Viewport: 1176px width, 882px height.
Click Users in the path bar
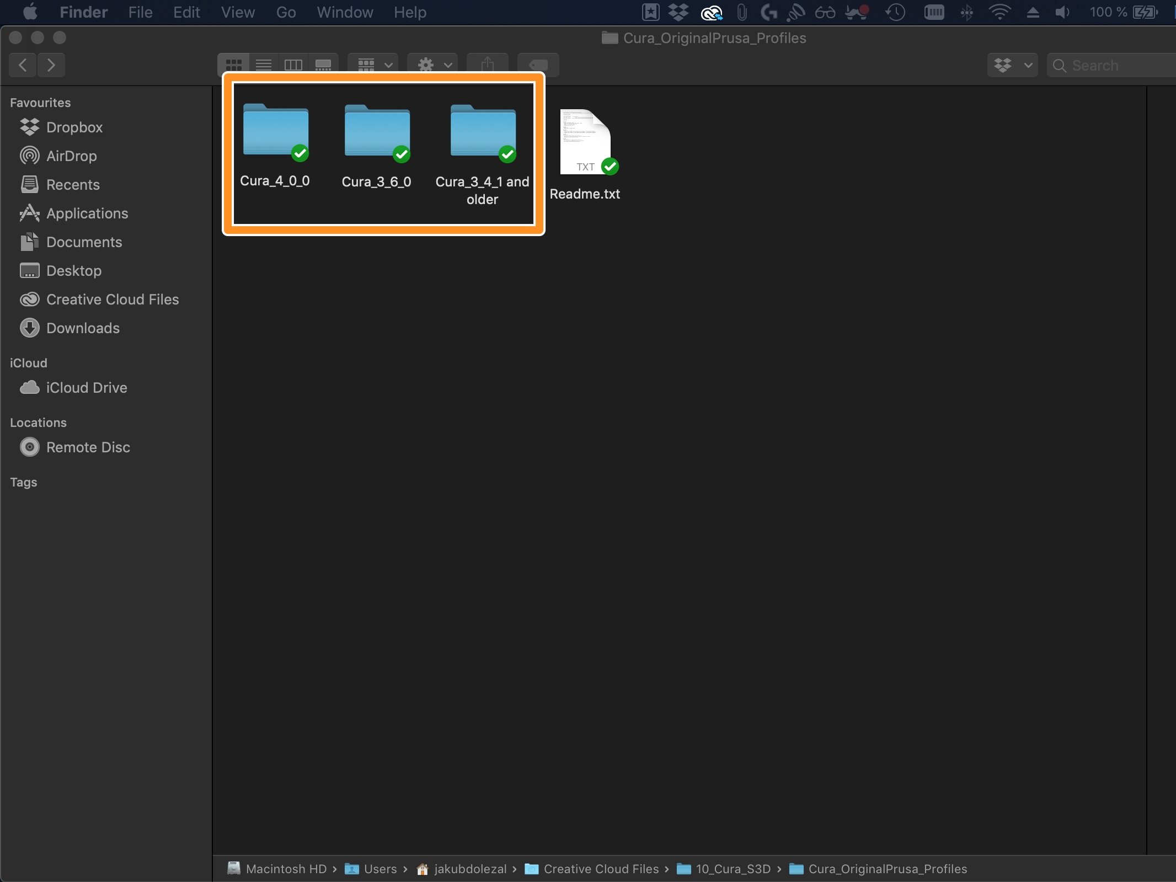371,869
